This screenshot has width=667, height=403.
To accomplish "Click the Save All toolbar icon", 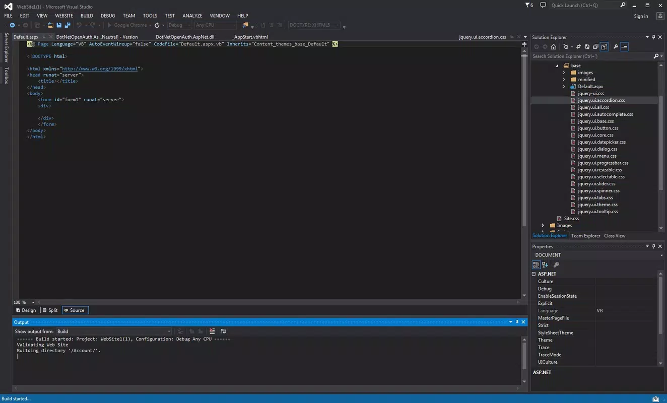I will click(68, 25).
